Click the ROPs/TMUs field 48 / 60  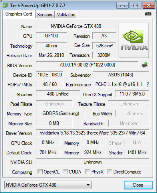50,84
